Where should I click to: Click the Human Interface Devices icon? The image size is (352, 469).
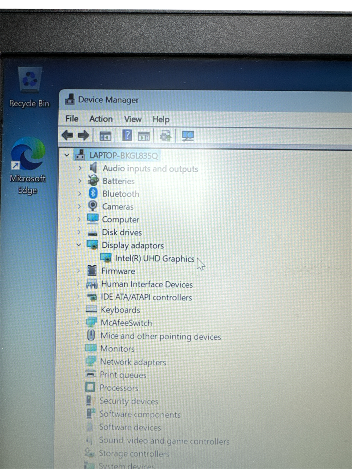click(92, 284)
